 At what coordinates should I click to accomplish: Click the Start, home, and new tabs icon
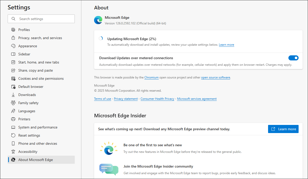coord(13,62)
